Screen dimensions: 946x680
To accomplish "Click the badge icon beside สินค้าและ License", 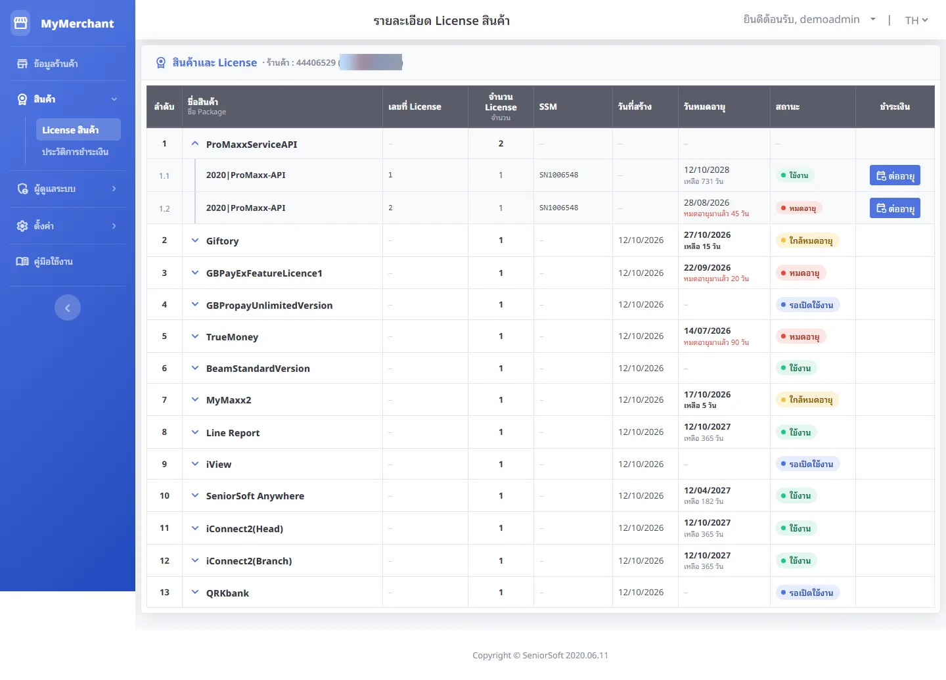I will click(161, 63).
